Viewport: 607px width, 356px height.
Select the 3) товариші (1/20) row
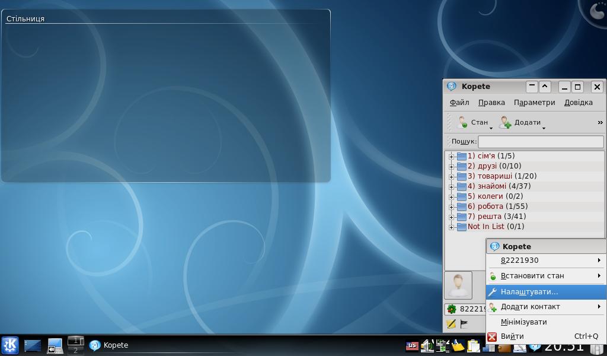click(525, 176)
